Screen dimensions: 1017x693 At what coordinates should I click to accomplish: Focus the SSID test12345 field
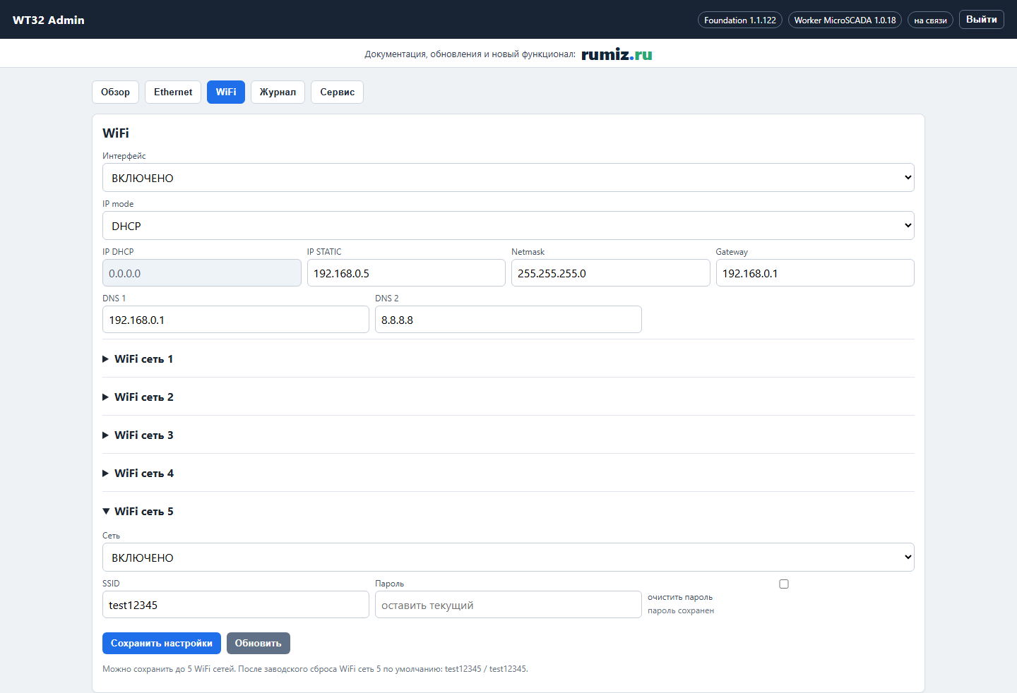(236, 605)
